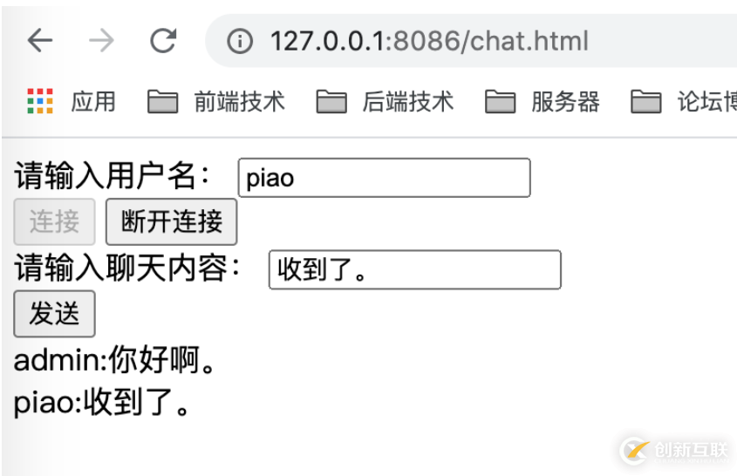The image size is (737, 476).
Task: Click the browser back arrow
Action: [40, 41]
